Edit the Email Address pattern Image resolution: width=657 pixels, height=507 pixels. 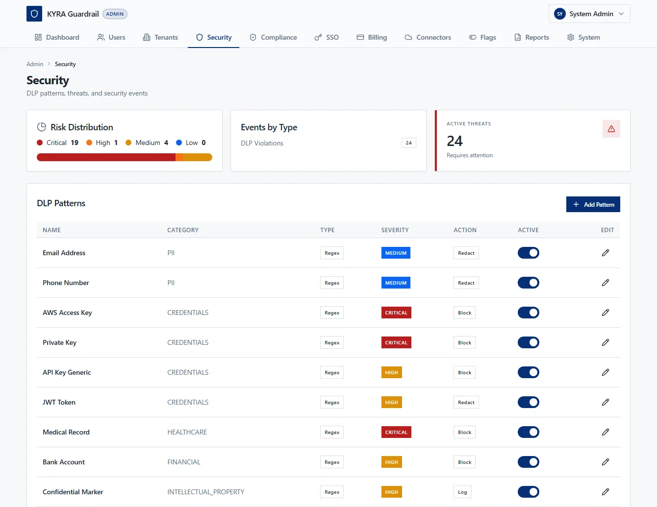tap(606, 253)
